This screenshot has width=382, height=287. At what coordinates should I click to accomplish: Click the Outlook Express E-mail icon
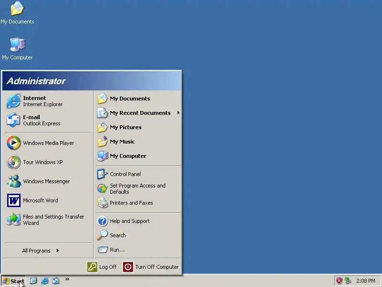[x=13, y=120]
